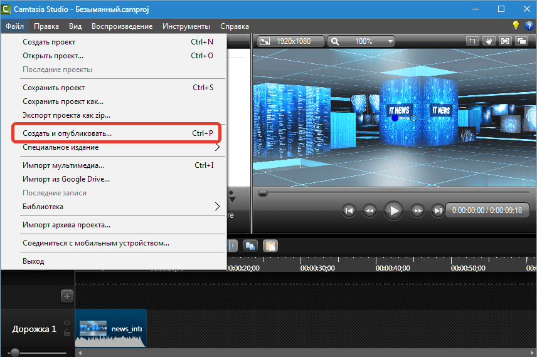Click the timecode display 0:00:00;00 / 0:00:09;18

pyautogui.click(x=487, y=210)
